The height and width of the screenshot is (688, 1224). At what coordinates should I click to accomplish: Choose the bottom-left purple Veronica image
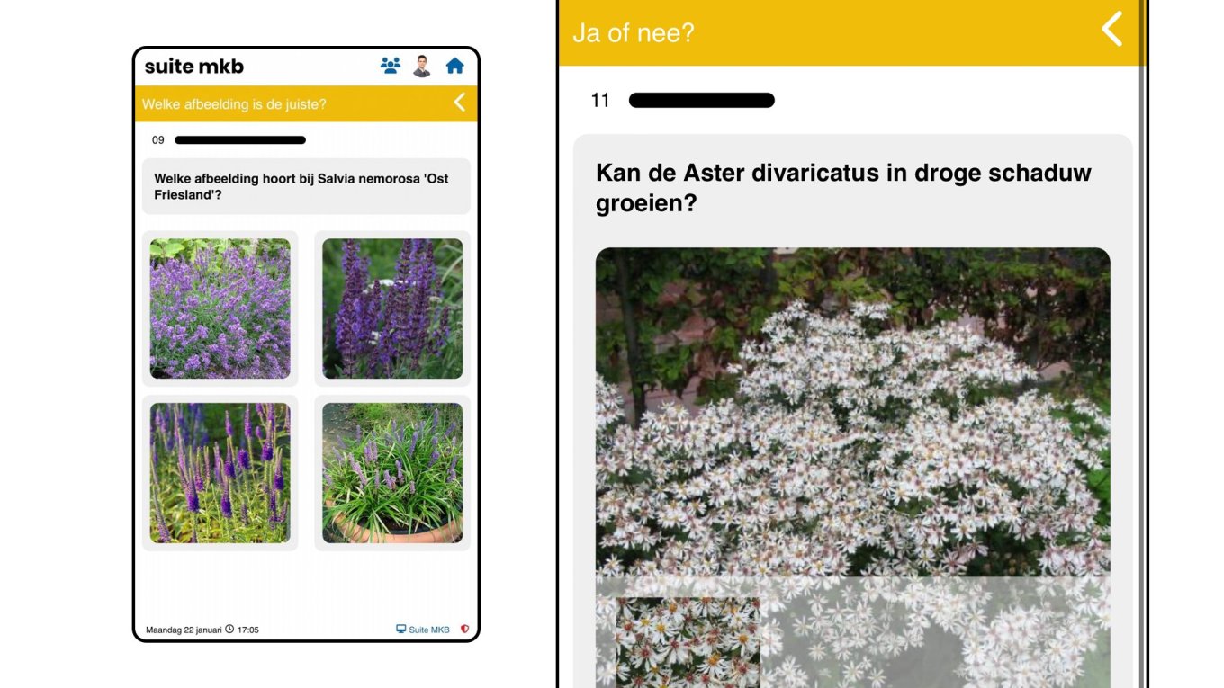(x=220, y=472)
